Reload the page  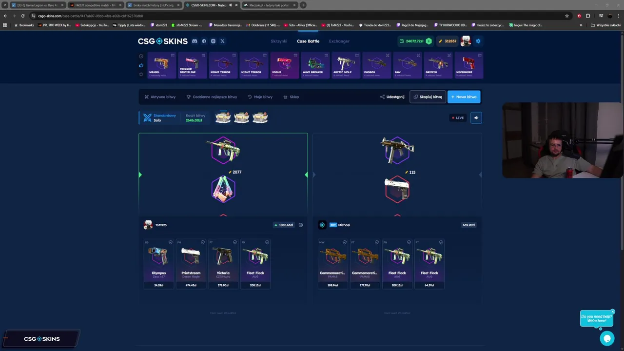[22, 16]
